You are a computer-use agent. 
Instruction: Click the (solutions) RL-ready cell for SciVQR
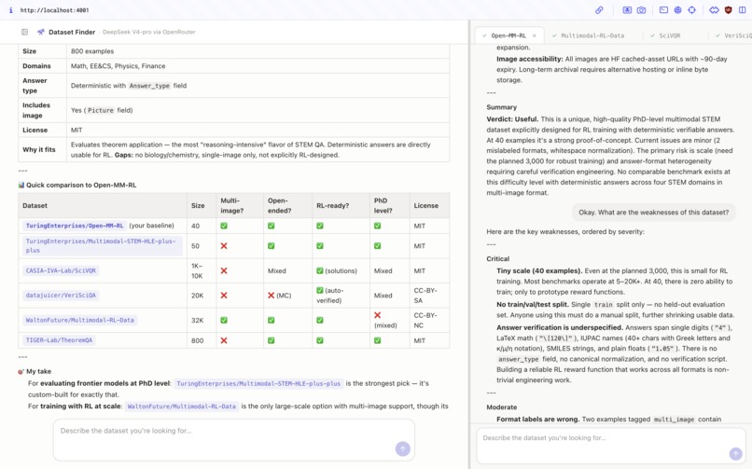[341, 270]
